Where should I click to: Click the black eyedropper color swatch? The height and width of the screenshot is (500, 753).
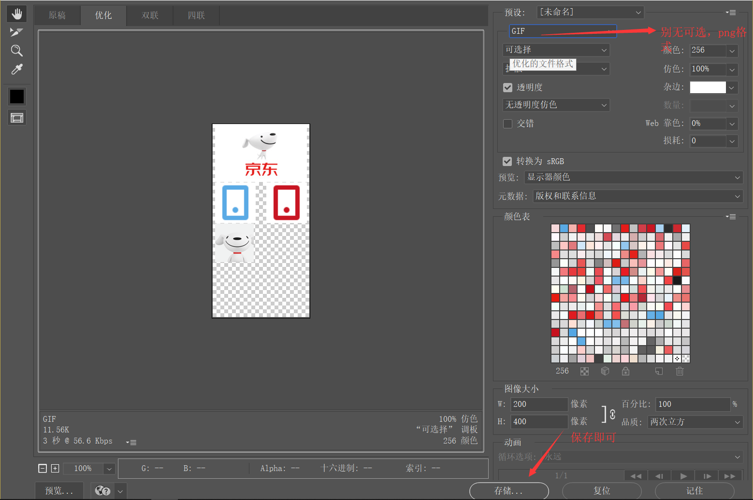pyautogui.click(x=17, y=97)
